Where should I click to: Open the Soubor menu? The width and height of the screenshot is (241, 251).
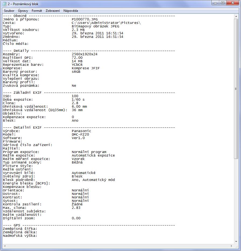point(9,11)
